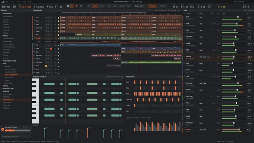Screen dimensions: 254x143
Task: Click the app logo in the menu bar
Action: [x=3, y=2]
